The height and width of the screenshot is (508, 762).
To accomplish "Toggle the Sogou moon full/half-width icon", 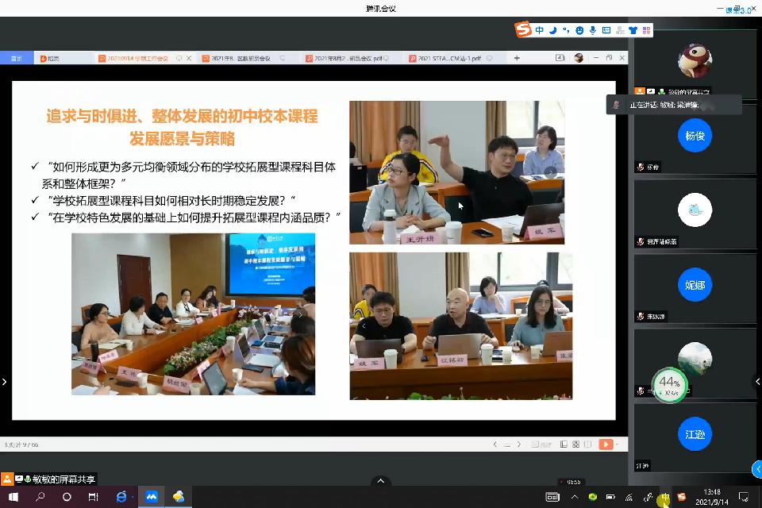I will pyautogui.click(x=553, y=30).
